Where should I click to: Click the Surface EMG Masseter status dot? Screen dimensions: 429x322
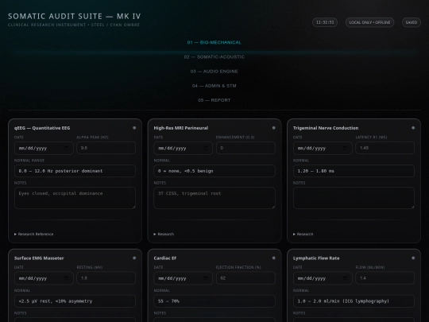[134, 258]
